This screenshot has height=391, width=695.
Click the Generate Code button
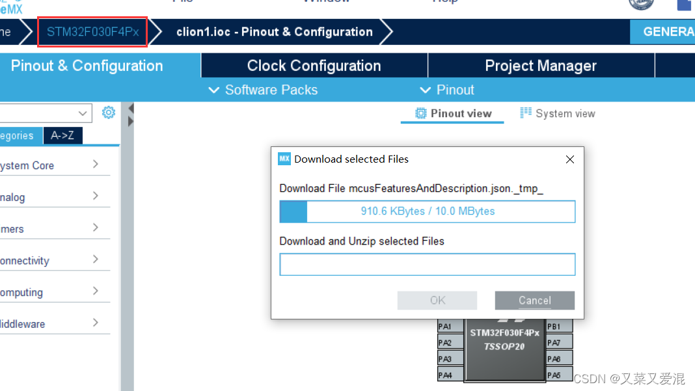coord(662,31)
